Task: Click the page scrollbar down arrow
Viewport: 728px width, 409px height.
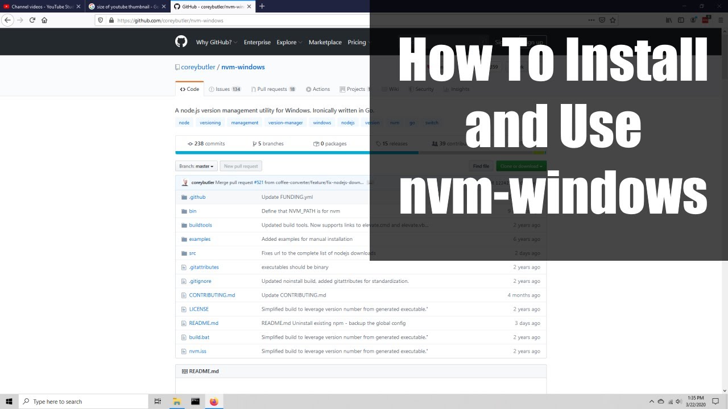Action: pyautogui.click(x=725, y=391)
